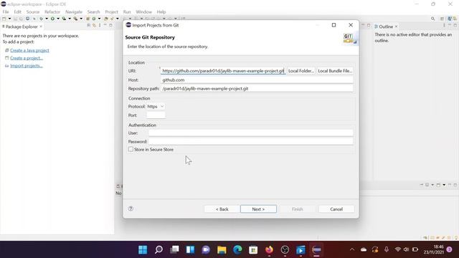
Task: Click the Create a project... link
Action: coord(27,58)
